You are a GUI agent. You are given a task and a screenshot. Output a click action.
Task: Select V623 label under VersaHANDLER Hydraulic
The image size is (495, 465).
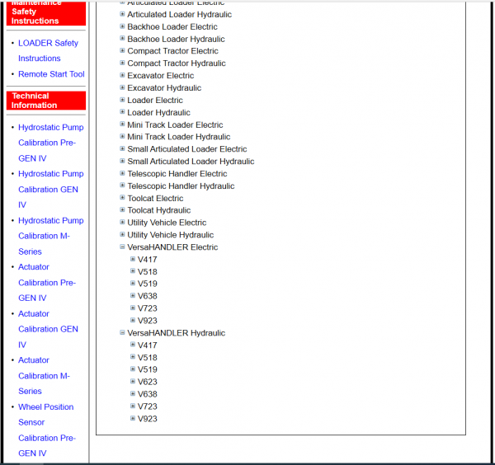tap(148, 382)
